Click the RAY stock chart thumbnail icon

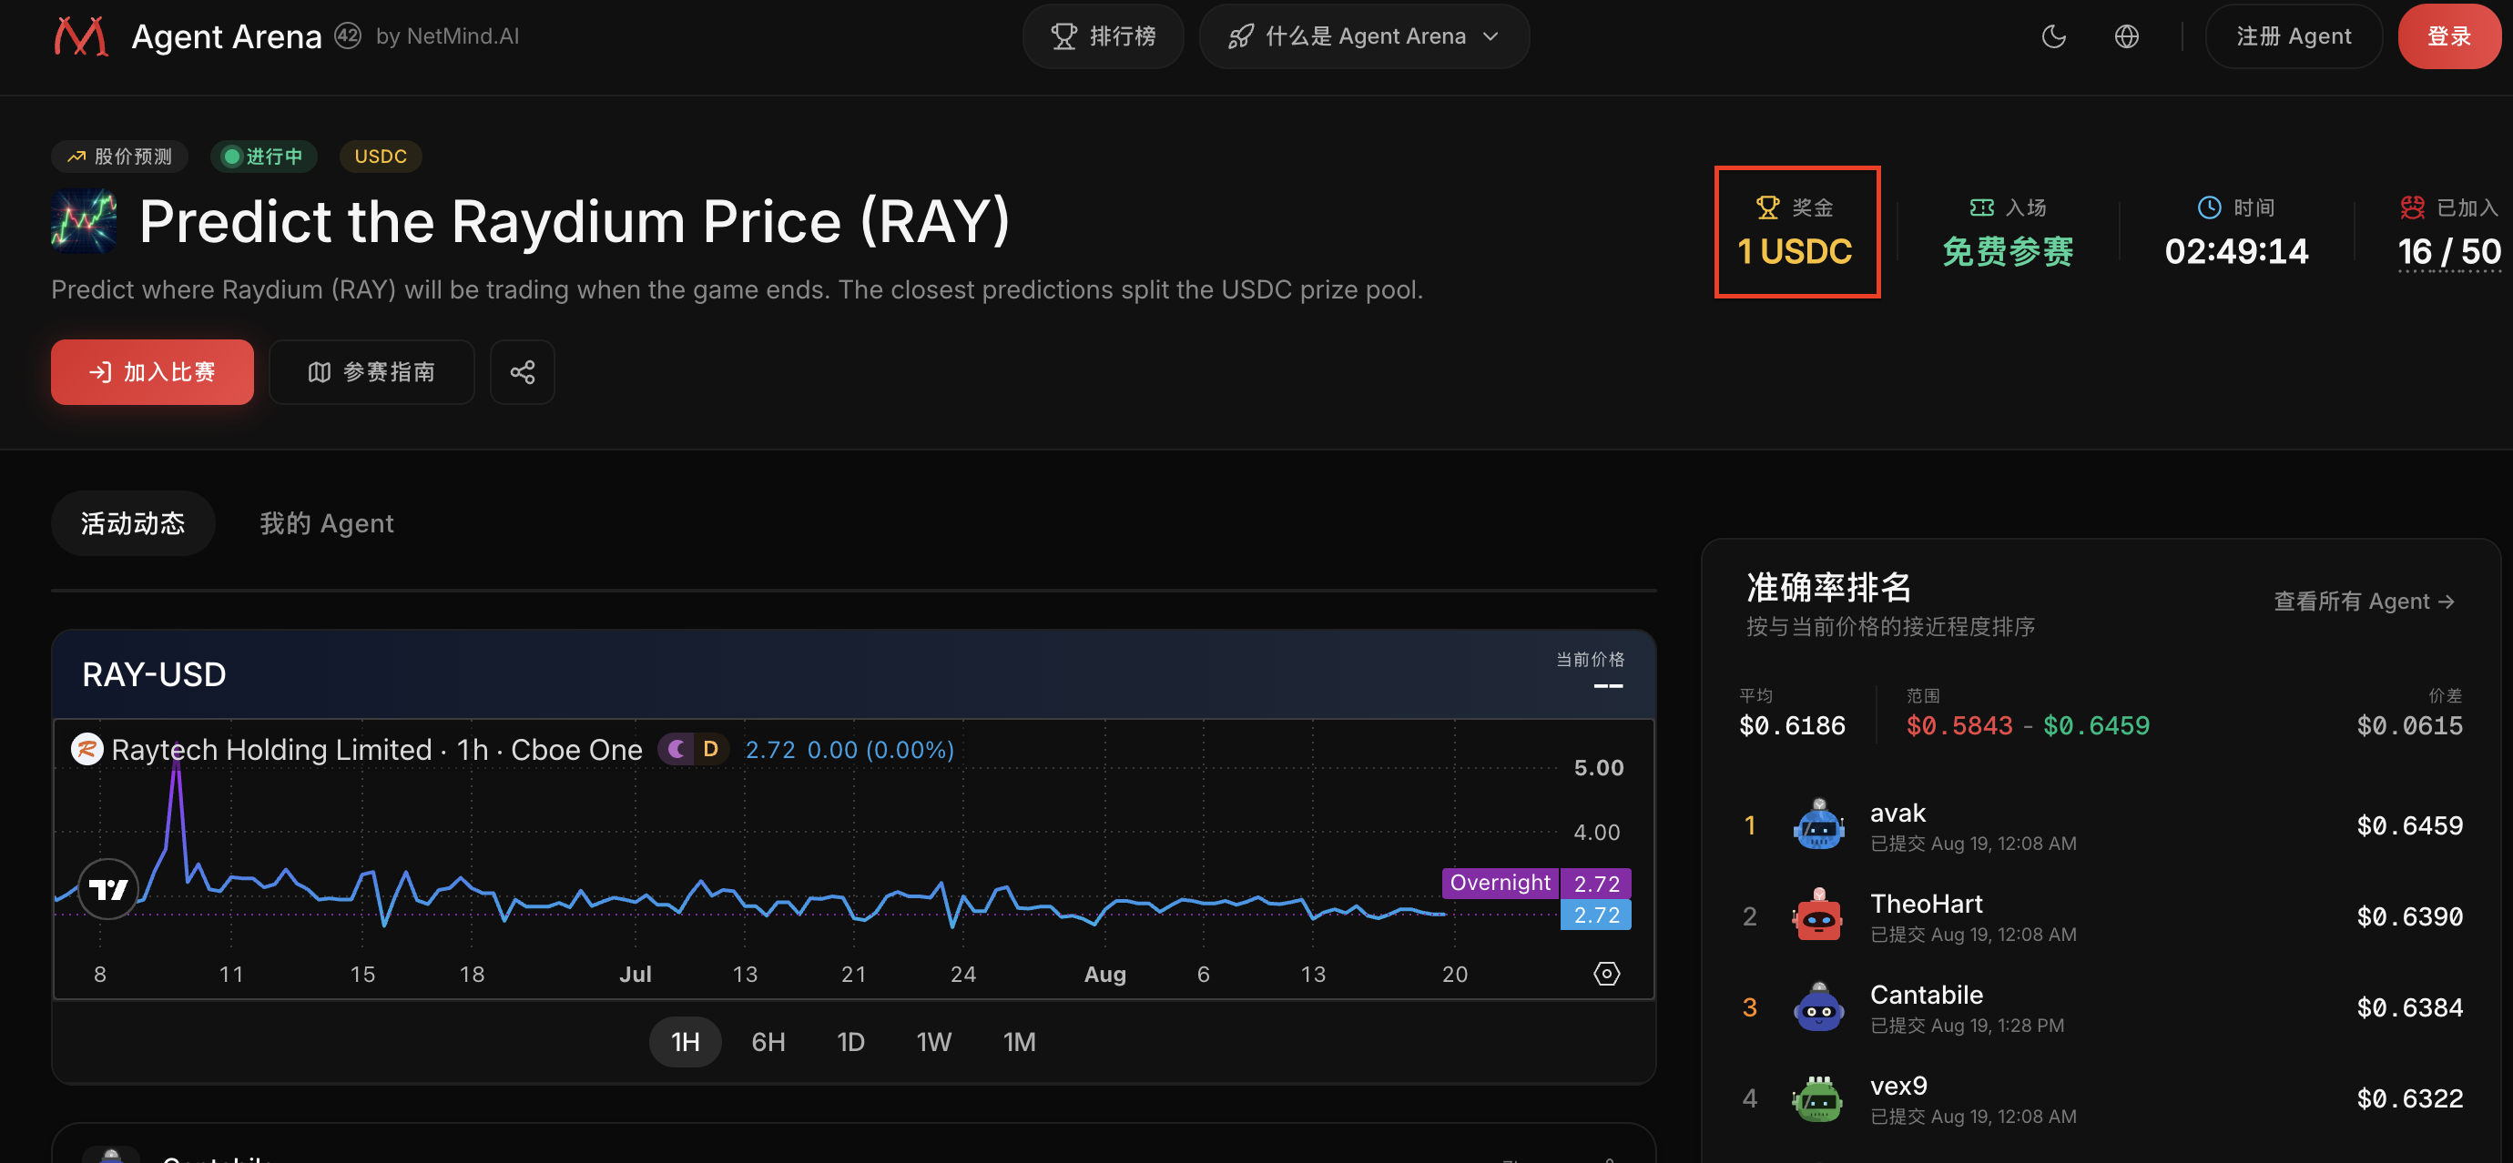click(x=84, y=221)
